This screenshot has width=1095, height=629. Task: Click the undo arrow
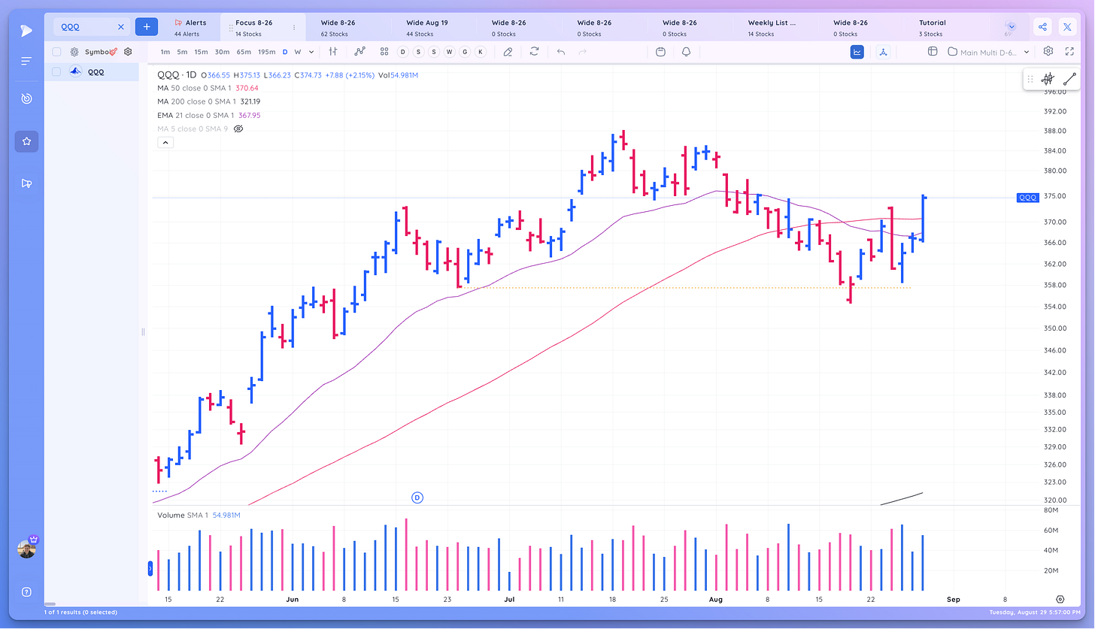coord(560,52)
